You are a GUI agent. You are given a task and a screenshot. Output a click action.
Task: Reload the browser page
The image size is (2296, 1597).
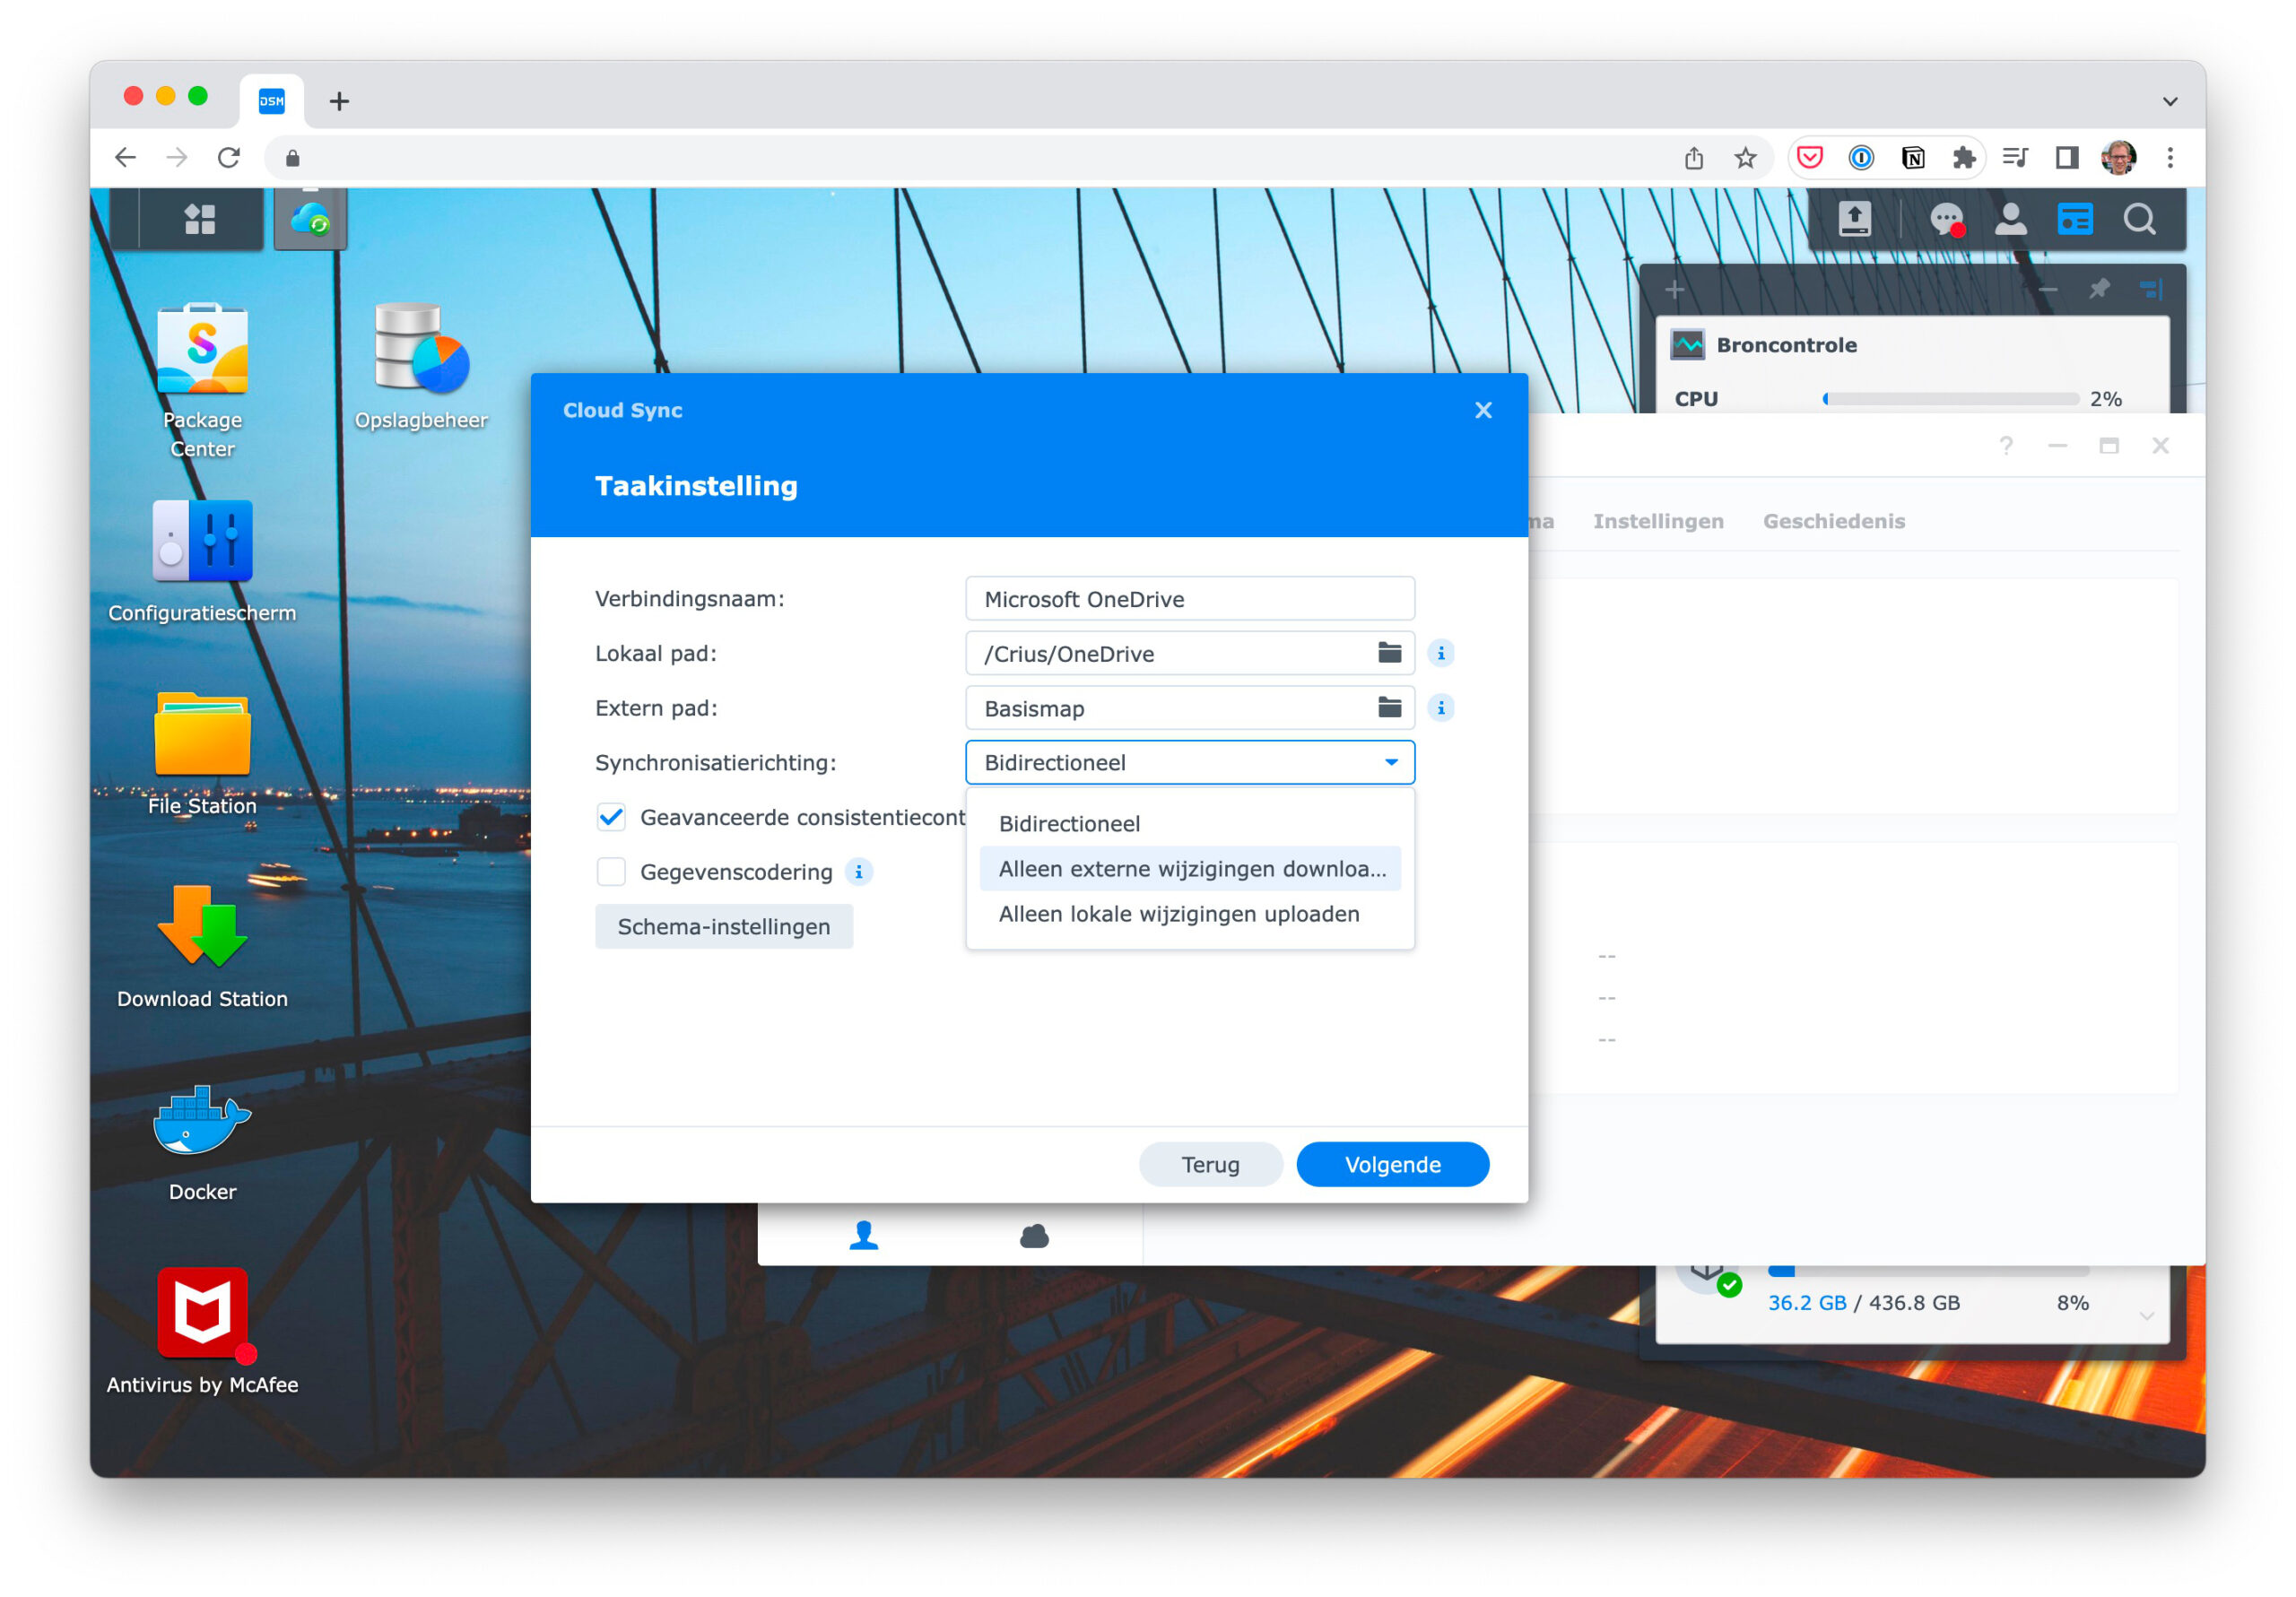(229, 157)
